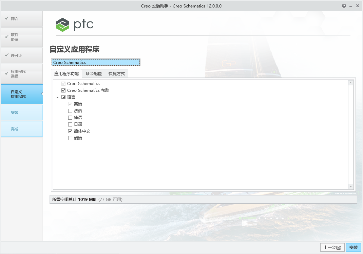Screen dimensions: 363x254
Task: Click the (77 GB 可用) free space text
Action: pyautogui.click(x=111, y=200)
